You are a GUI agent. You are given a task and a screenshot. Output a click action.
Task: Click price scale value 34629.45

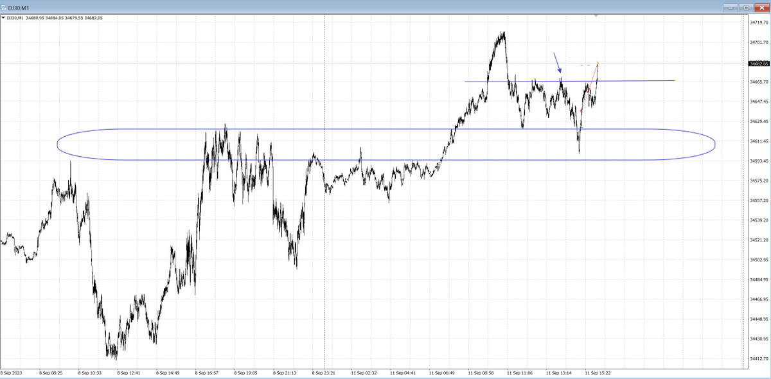[x=759, y=121]
